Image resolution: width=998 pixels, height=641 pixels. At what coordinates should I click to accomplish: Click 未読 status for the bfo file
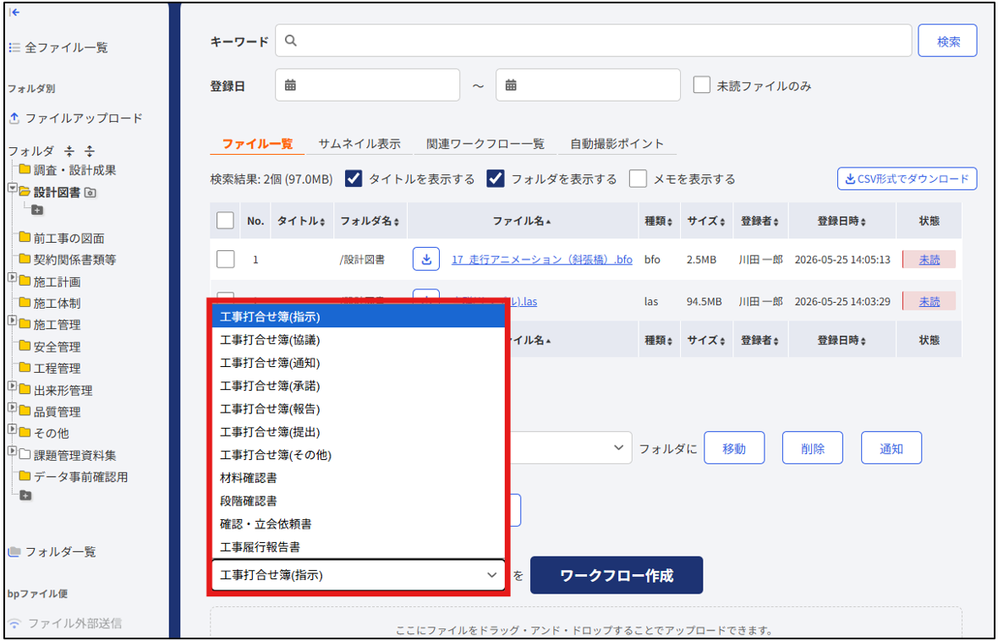(929, 259)
